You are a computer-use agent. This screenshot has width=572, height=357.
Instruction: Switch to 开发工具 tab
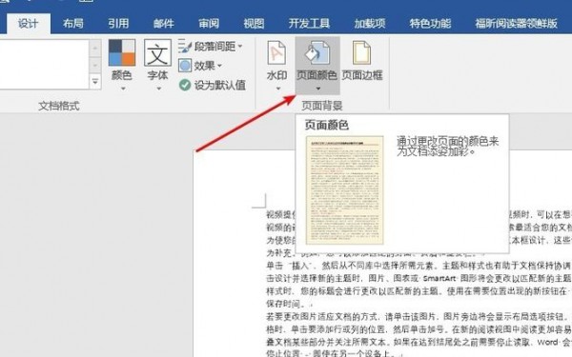pyautogui.click(x=309, y=24)
